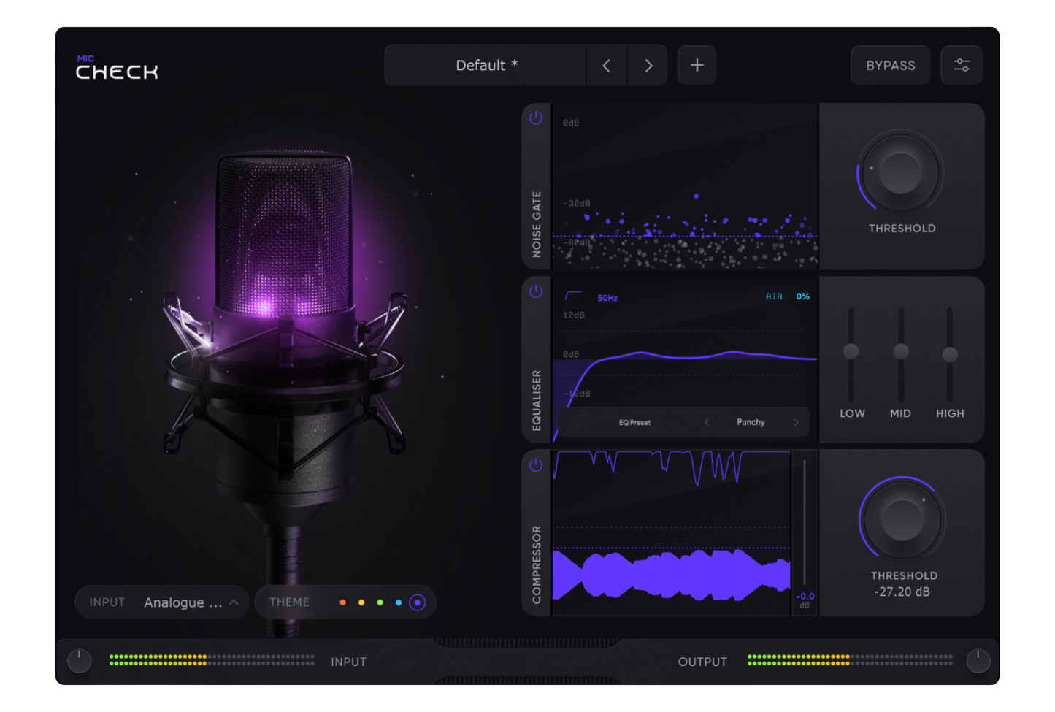Select the green theme color dot

click(x=380, y=602)
